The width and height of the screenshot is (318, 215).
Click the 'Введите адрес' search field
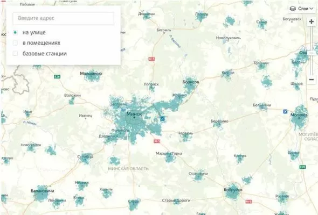[64, 18]
